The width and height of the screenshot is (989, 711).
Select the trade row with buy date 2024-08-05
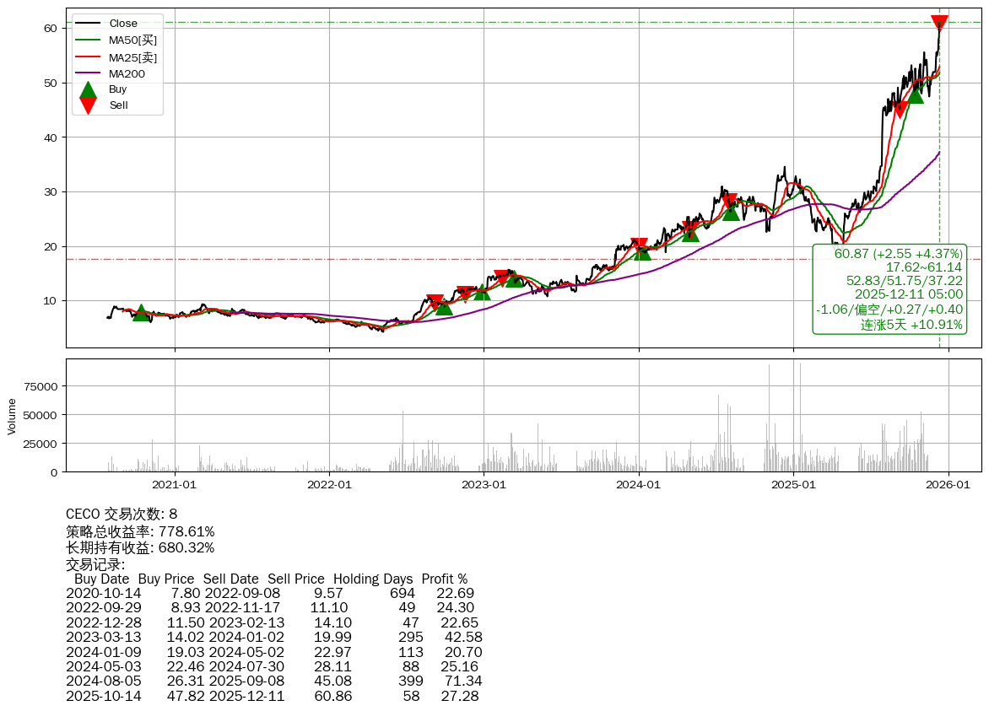tap(274, 681)
